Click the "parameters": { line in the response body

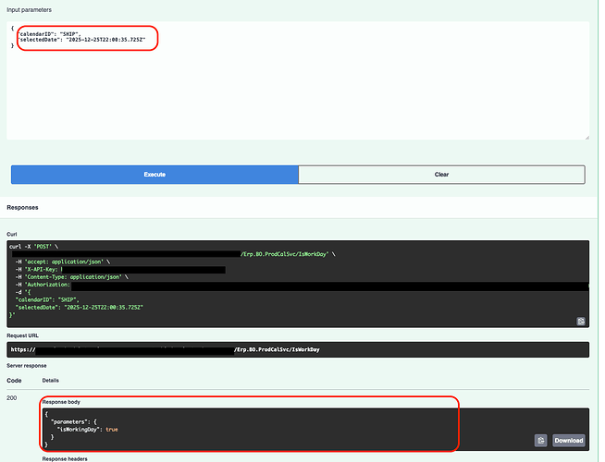coord(74,422)
